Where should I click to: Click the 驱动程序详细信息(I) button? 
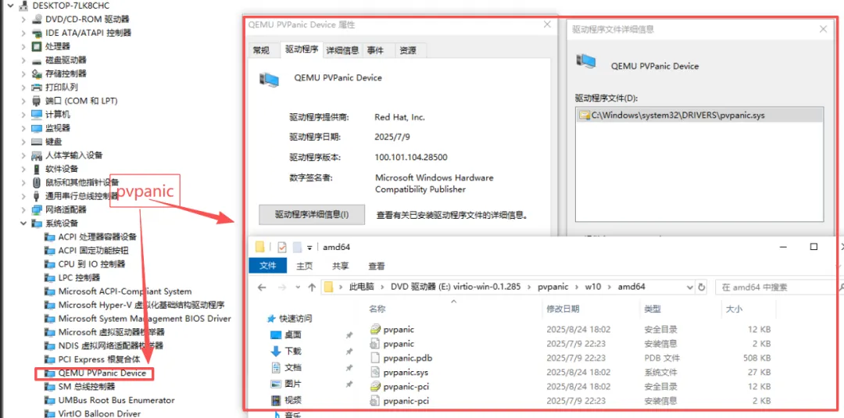pyautogui.click(x=312, y=214)
